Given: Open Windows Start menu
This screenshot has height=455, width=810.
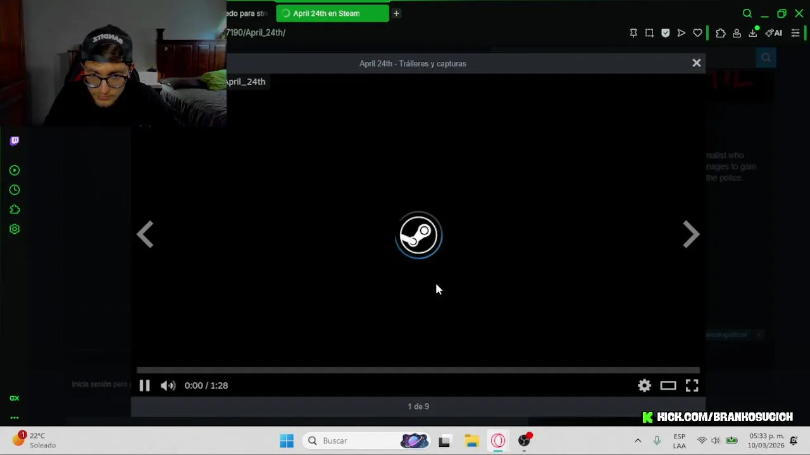Looking at the screenshot, I should tap(287, 440).
